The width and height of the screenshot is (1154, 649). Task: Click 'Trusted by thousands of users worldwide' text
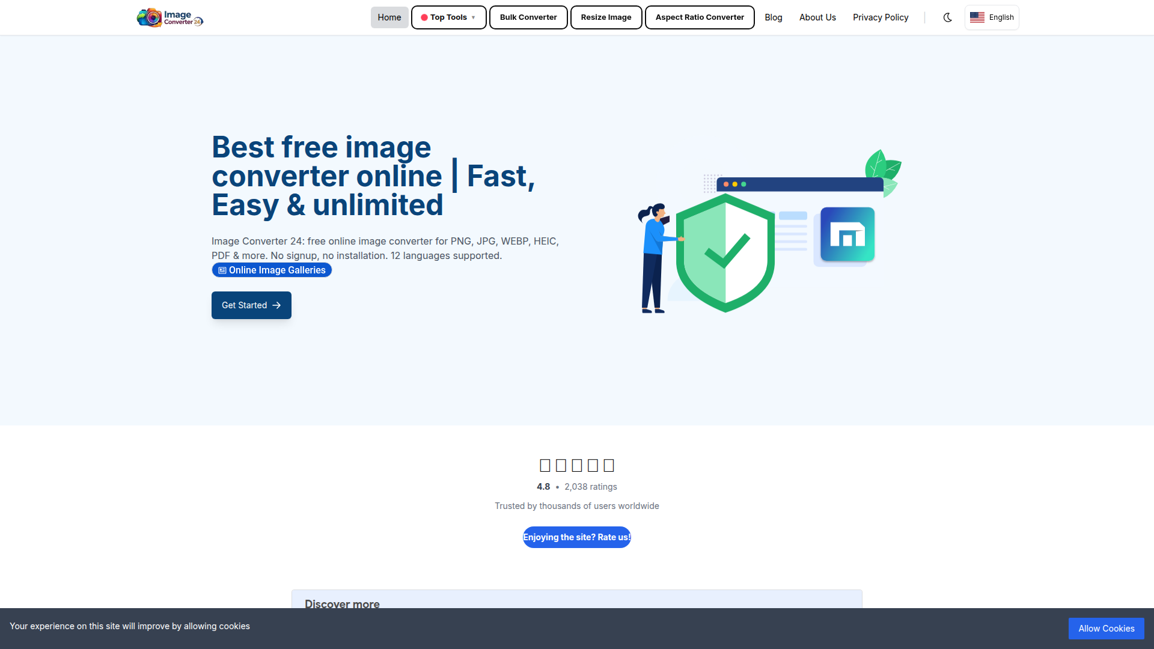(x=577, y=506)
